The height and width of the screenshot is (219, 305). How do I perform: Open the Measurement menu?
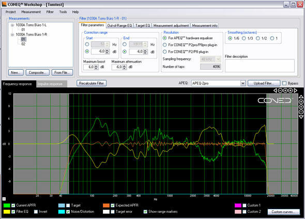coord(31,12)
